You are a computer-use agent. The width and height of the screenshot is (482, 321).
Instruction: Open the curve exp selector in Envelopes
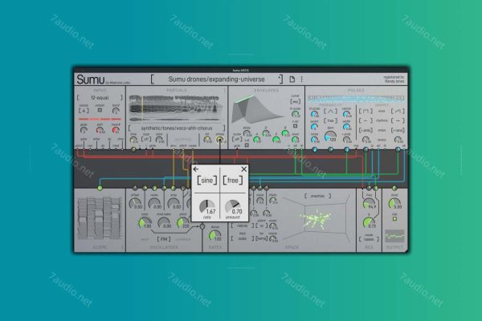(x=295, y=101)
